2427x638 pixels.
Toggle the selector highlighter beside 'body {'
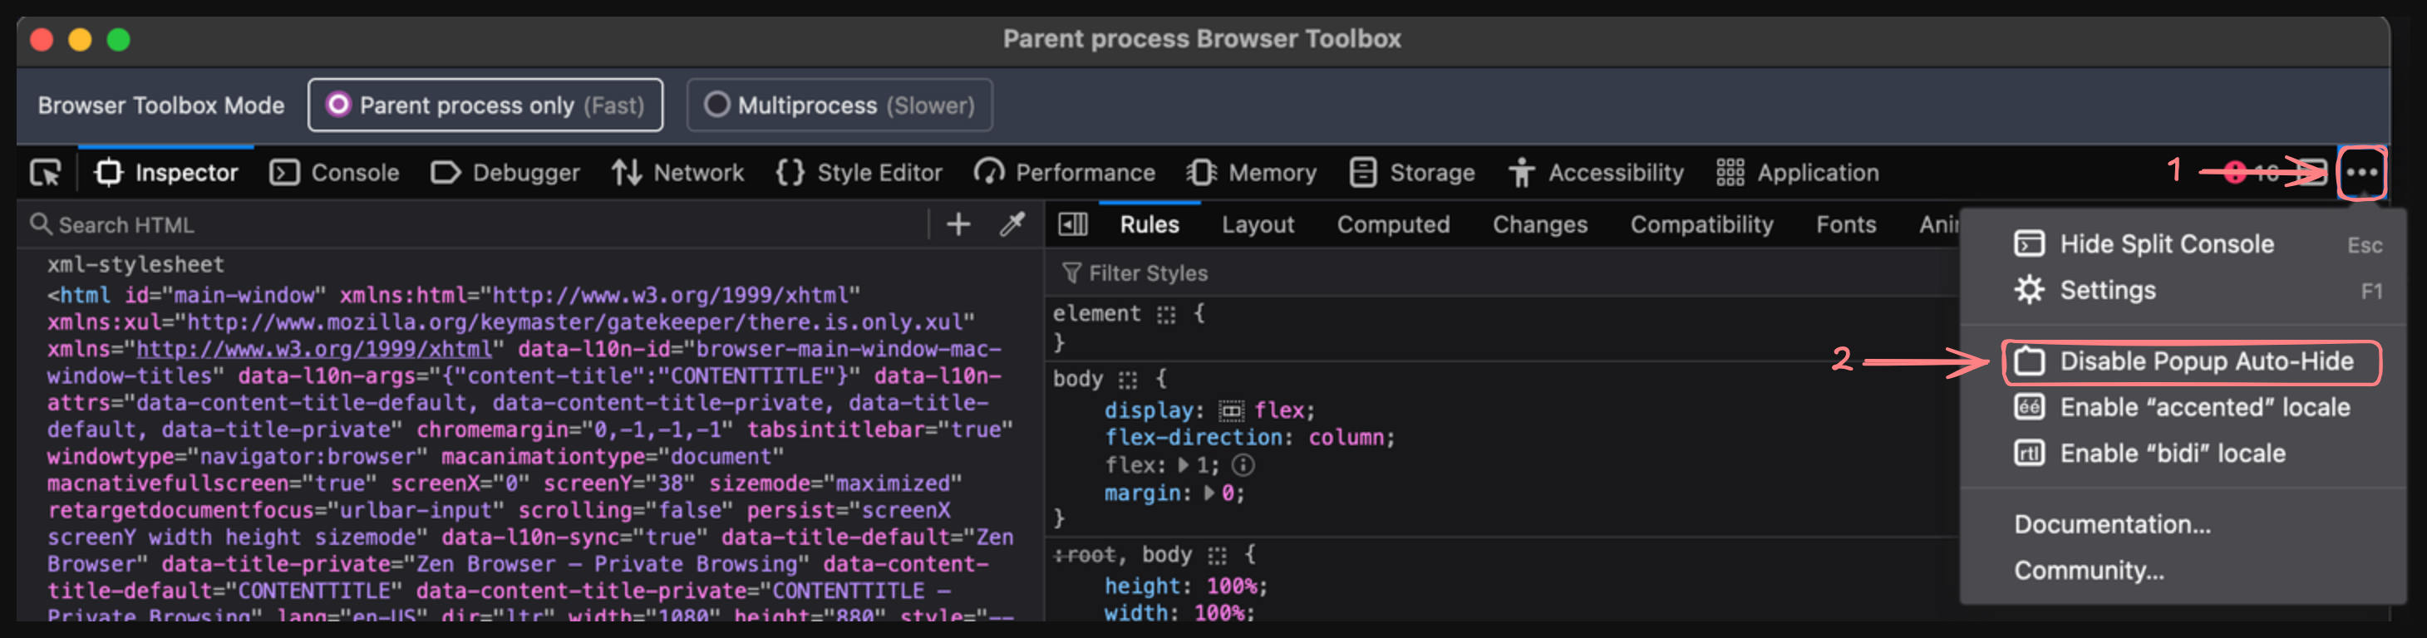coord(1128,379)
